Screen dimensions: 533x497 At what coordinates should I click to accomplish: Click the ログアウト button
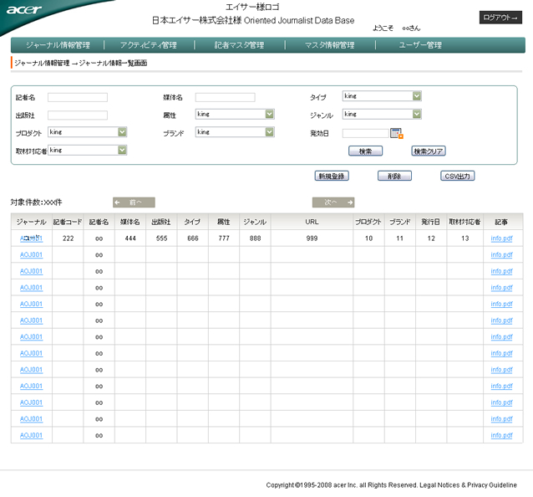pyautogui.click(x=500, y=18)
